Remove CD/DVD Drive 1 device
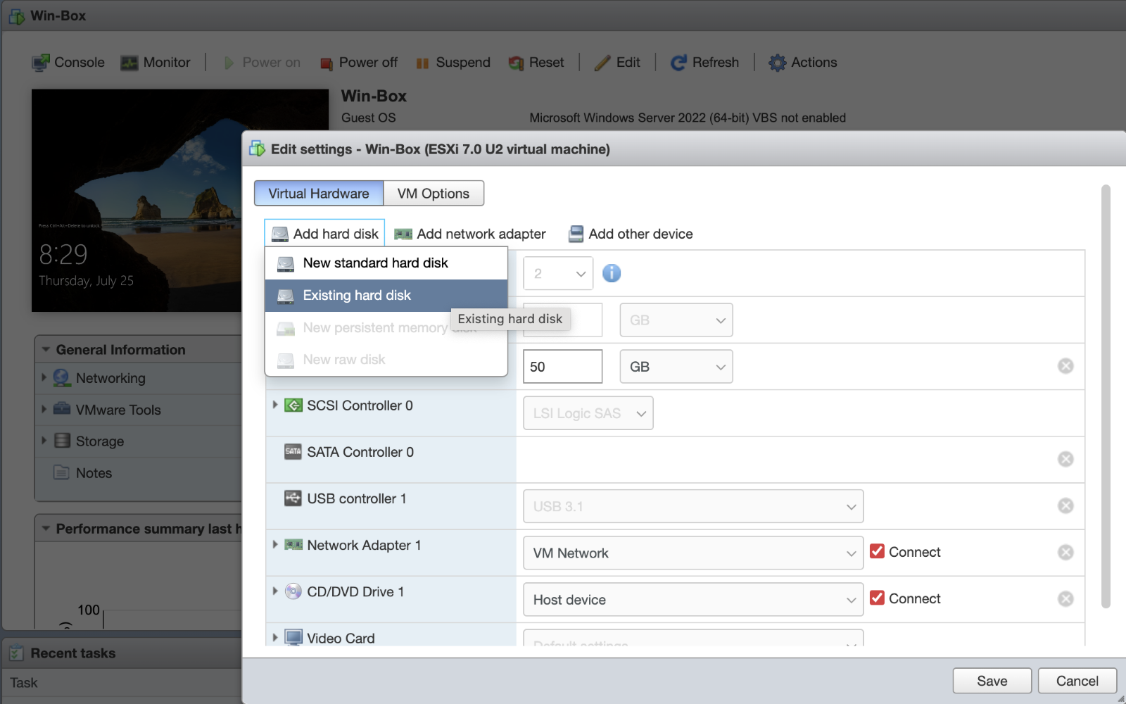Viewport: 1126px width, 704px height. pos(1065,598)
